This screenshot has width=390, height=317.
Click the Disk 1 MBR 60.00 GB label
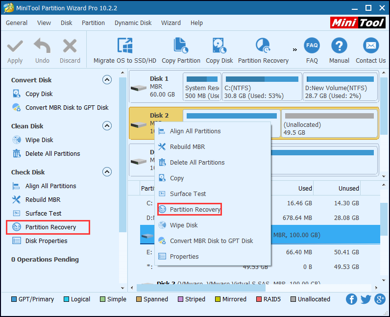point(162,86)
